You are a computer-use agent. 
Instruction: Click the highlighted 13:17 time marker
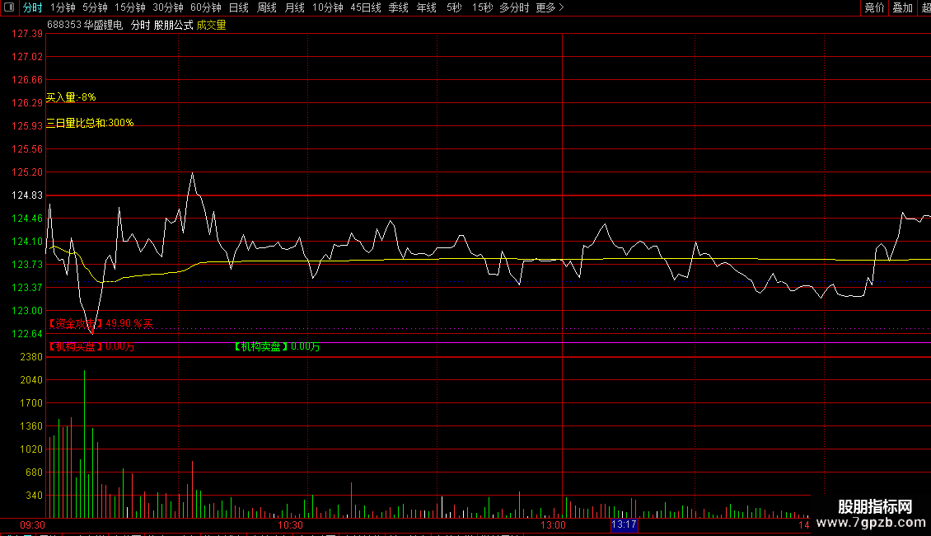click(624, 524)
